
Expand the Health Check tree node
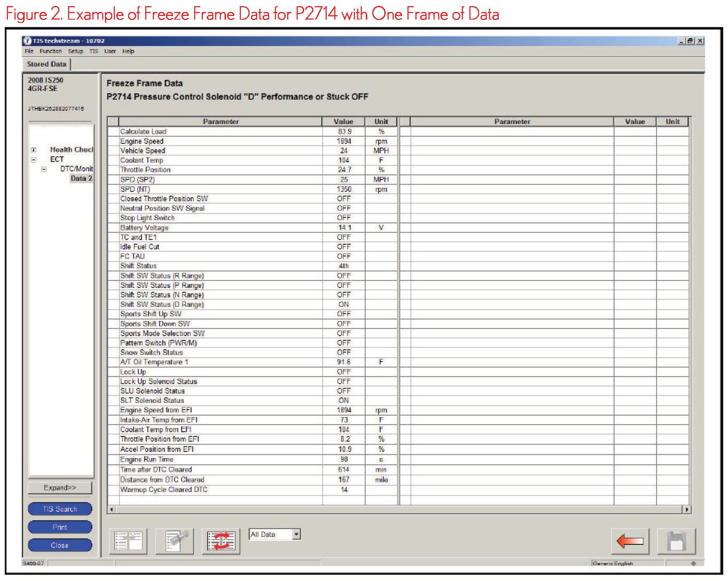(x=34, y=150)
